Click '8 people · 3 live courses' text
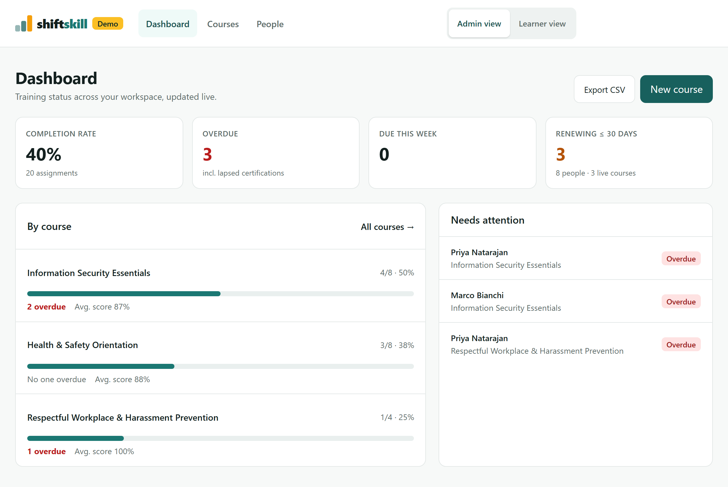 [596, 173]
